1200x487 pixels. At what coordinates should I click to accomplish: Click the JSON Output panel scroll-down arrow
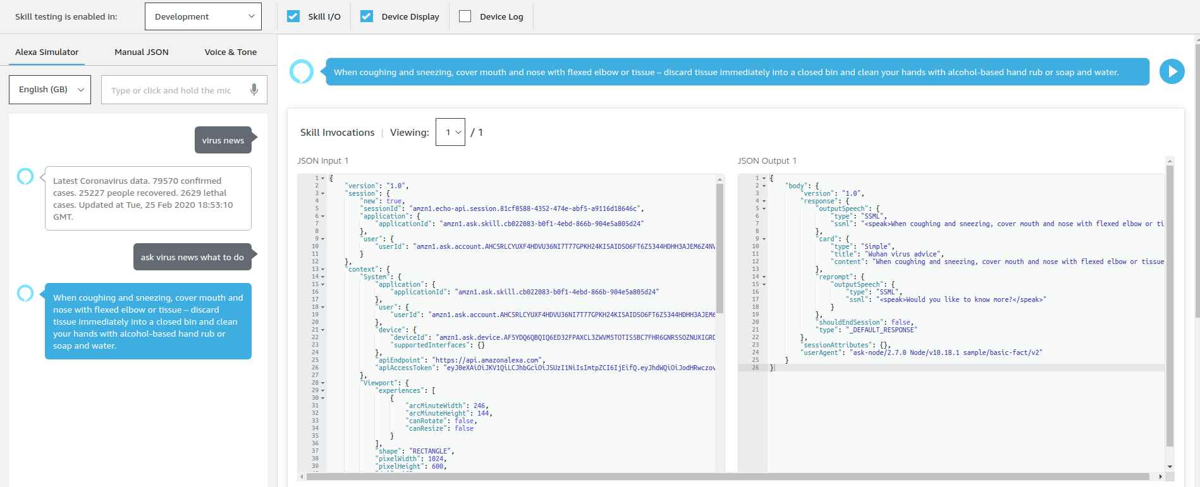(1170, 466)
